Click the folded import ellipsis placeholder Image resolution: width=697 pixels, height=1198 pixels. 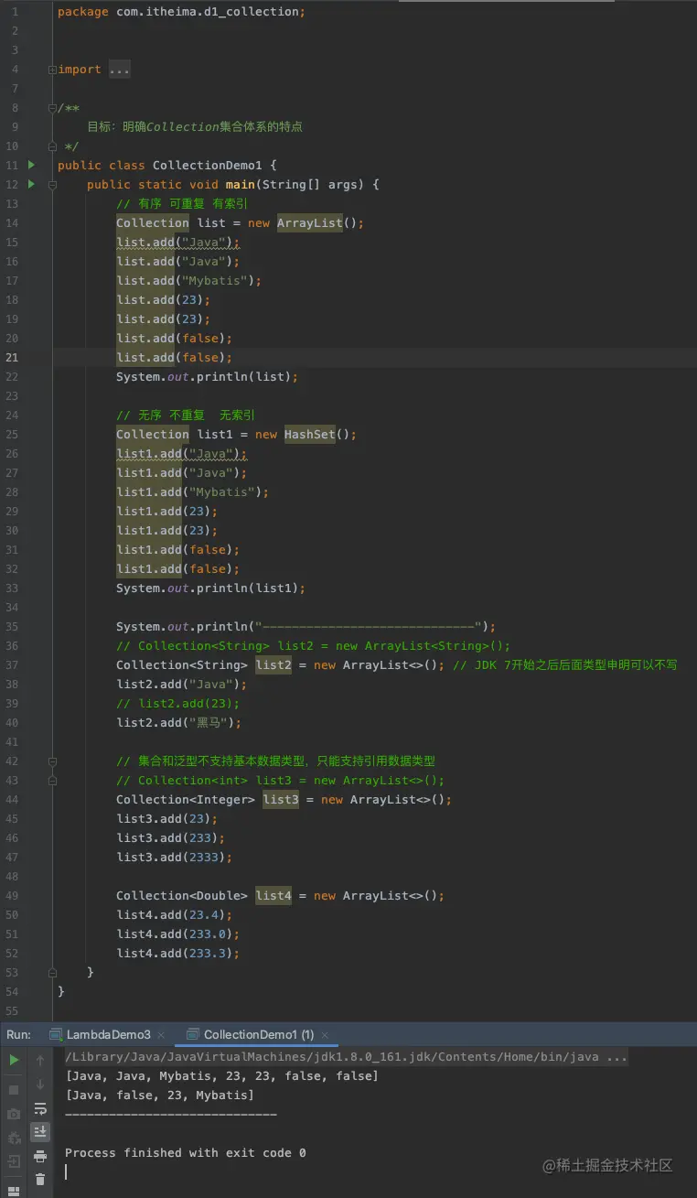click(x=119, y=70)
